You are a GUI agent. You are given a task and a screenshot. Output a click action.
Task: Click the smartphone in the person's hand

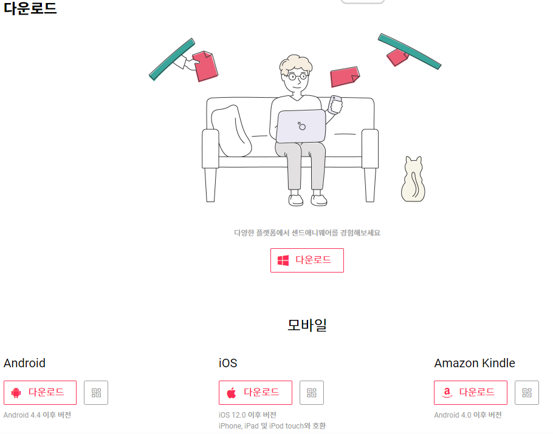click(335, 104)
